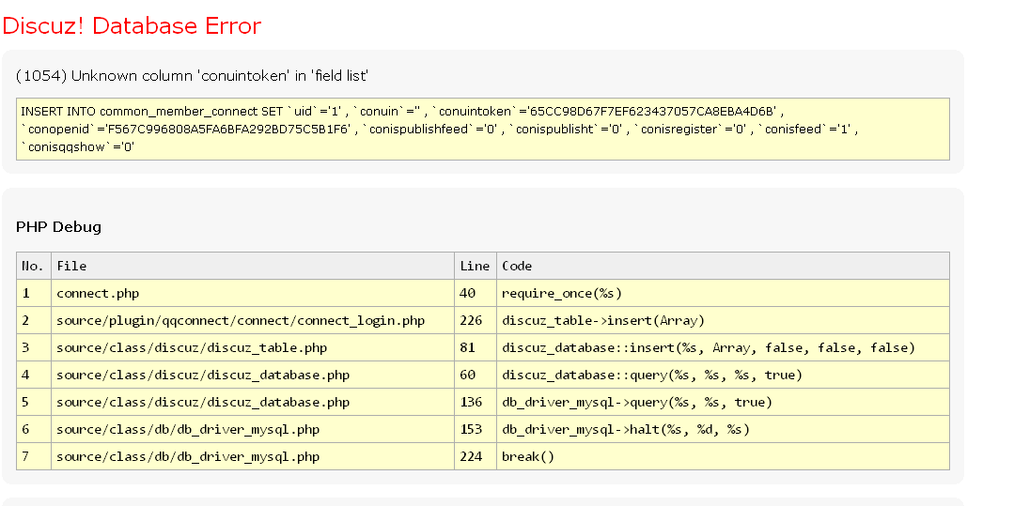Click line number 226 cell
This screenshot has width=1014, height=506.
(471, 320)
